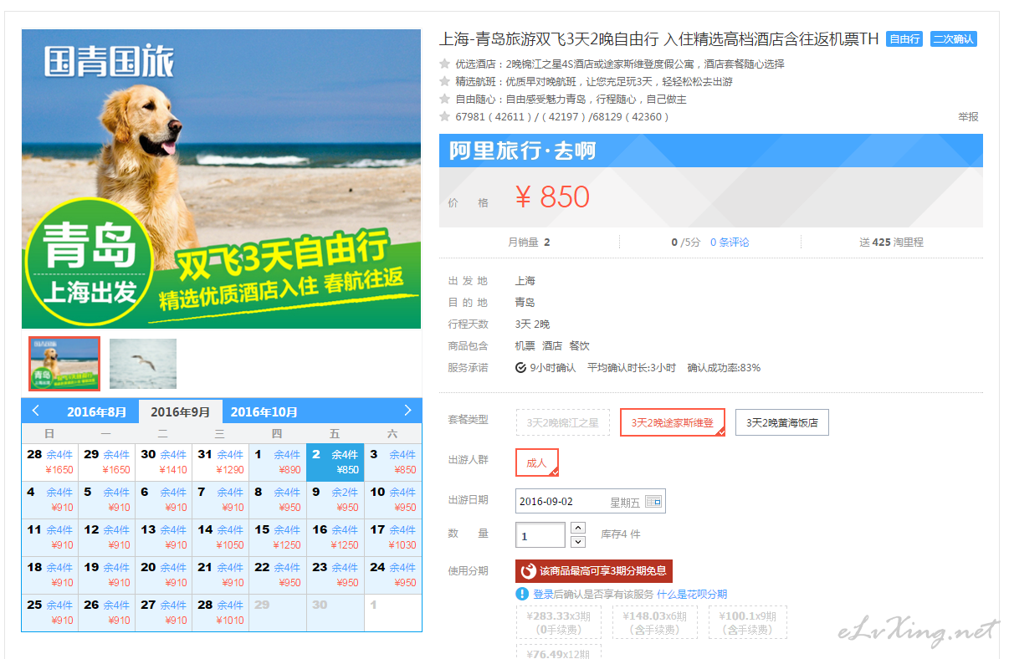Decrease quantity with the down arrow

coord(577,541)
